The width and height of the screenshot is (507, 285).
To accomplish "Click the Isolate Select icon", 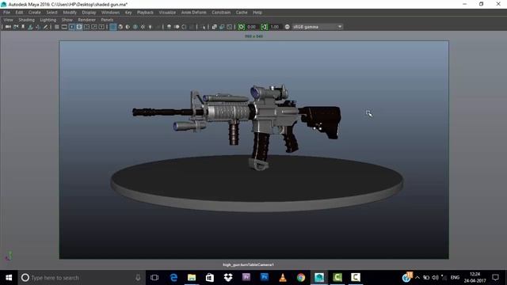I will coord(204,27).
